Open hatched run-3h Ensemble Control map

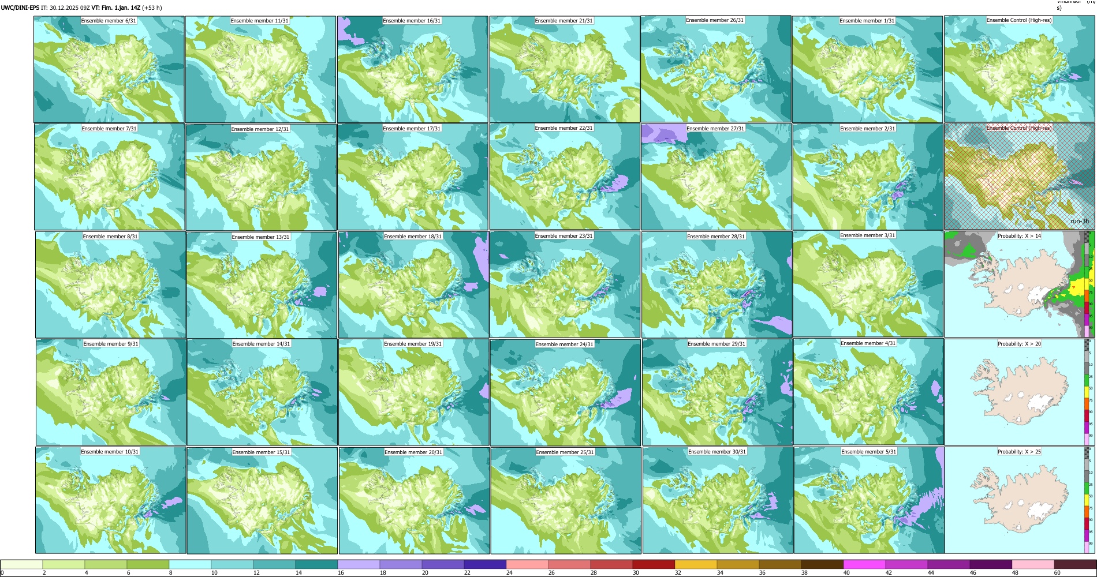[x=1020, y=177]
